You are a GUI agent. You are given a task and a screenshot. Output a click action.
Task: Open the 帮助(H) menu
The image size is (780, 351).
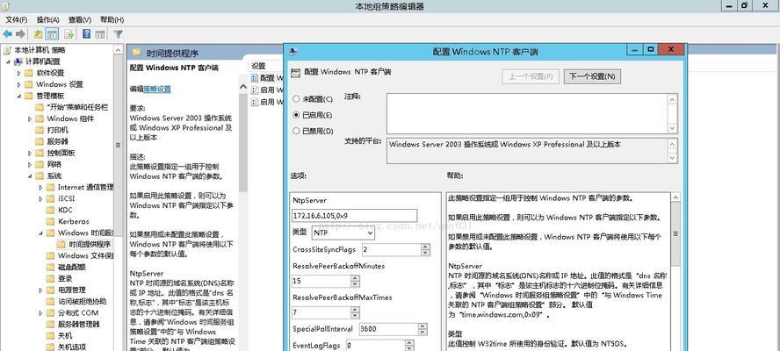[112, 19]
